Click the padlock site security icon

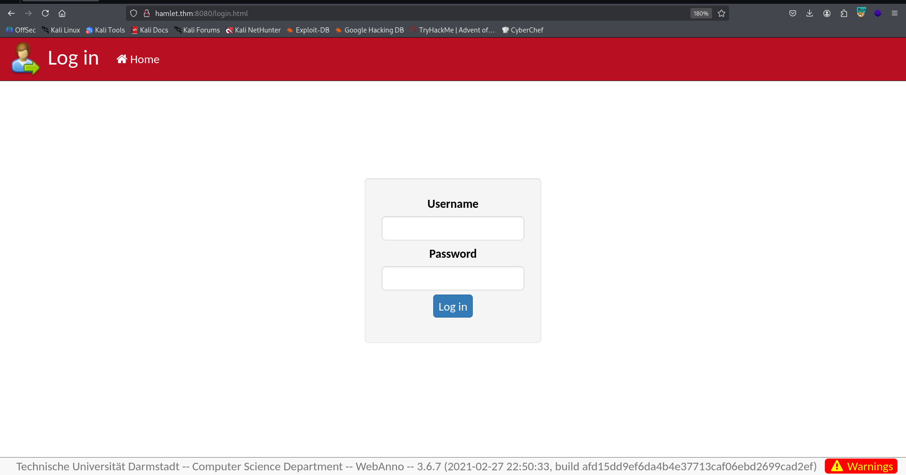click(x=147, y=13)
